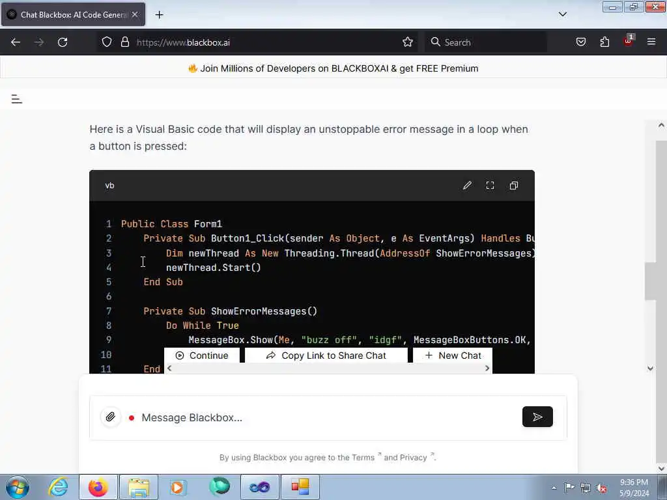This screenshot has height=500, width=667.
Task: View site security lock information
Action: coord(124,42)
